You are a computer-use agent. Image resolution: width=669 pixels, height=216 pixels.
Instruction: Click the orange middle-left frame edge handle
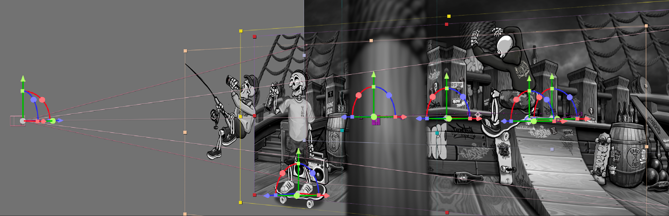[x=185, y=133]
